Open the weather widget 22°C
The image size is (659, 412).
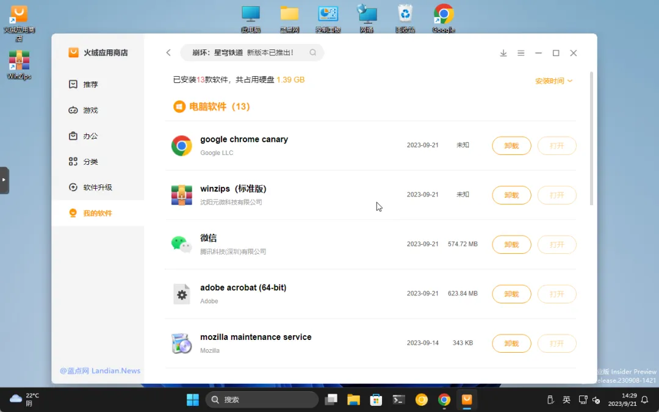[x=24, y=399]
